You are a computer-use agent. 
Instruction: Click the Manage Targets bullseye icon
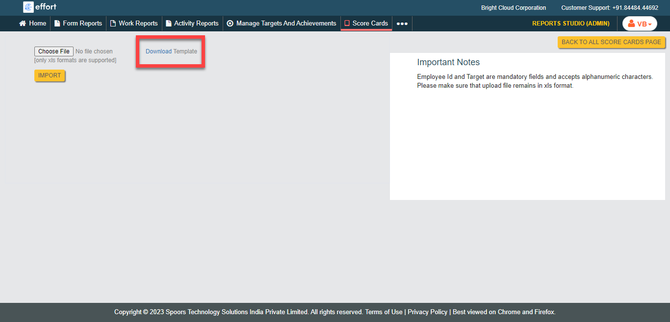tap(230, 24)
